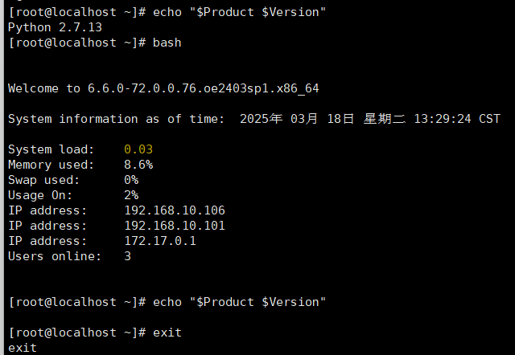Image resolution: width=515 pixels, height=355 pixels.
Task: Click the Users online count 3
Action: coord(127,256)
